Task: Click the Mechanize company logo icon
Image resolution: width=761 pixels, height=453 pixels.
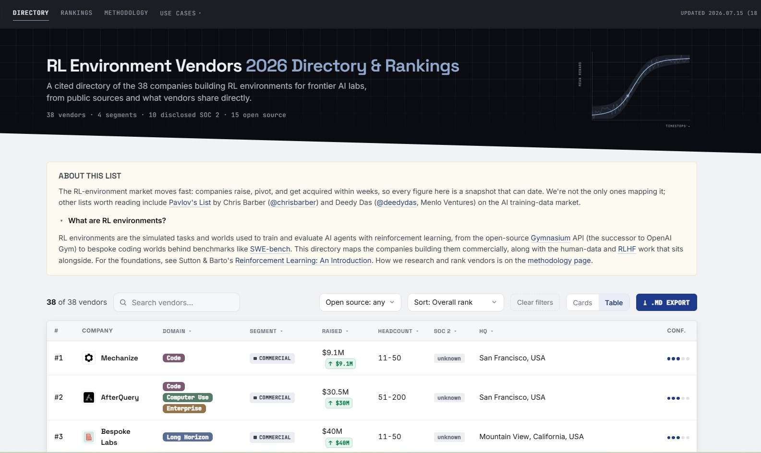Action: tap(89, 358)
